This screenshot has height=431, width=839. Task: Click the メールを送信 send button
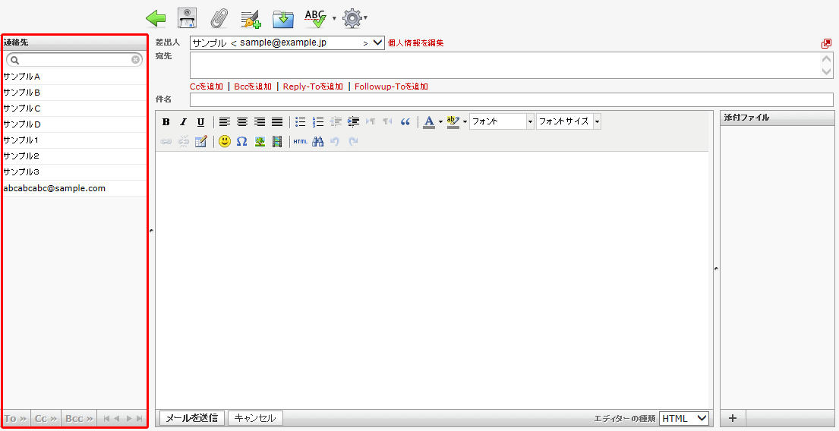click(x=191, y=418)
